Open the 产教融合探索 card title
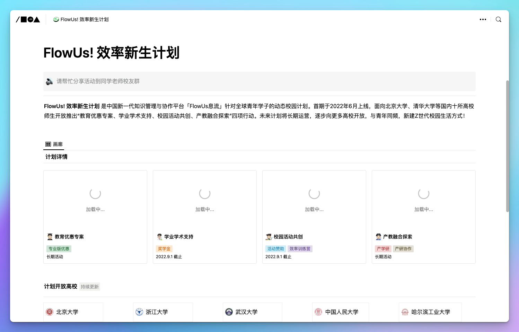Viewport: 519px width, 332px height. coord(398,237)
